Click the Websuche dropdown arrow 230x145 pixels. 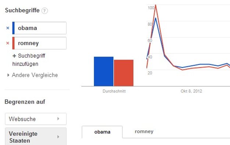tap(58, 119)
